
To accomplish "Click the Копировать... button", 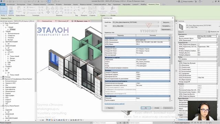I will [166, 26].
